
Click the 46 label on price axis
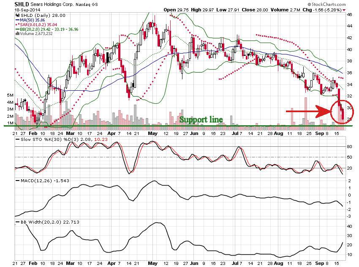pyautogui.click(x=349, y=14)
